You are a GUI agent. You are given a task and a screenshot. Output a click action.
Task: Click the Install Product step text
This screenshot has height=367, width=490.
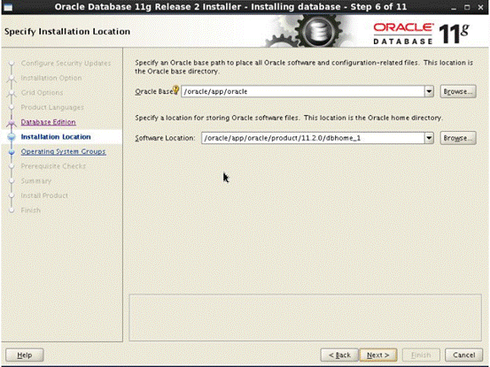point(44,195)
